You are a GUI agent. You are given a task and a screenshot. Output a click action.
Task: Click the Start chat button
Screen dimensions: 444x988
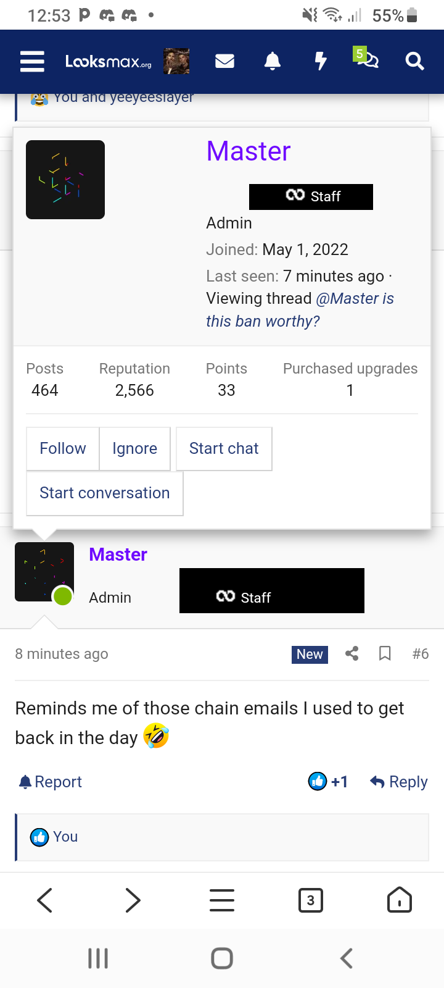(224, 449)
